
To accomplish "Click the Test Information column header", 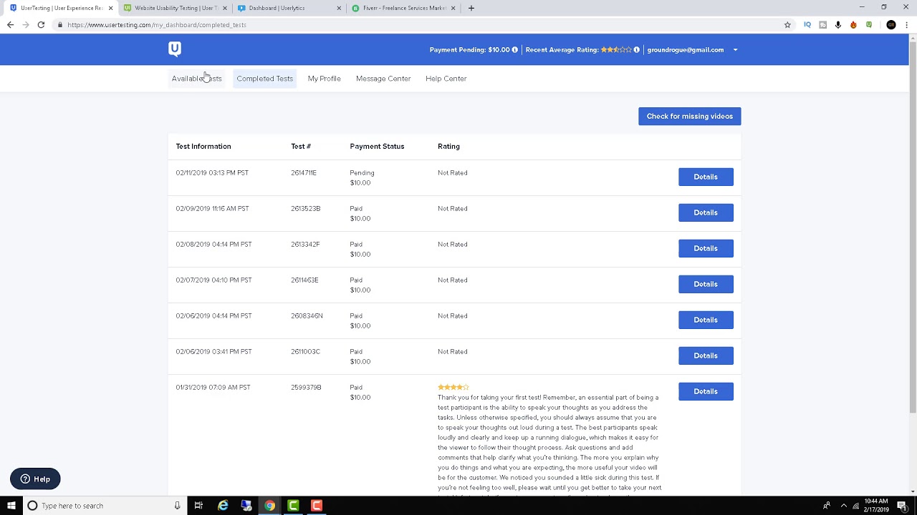I will (x=203, y=146).
